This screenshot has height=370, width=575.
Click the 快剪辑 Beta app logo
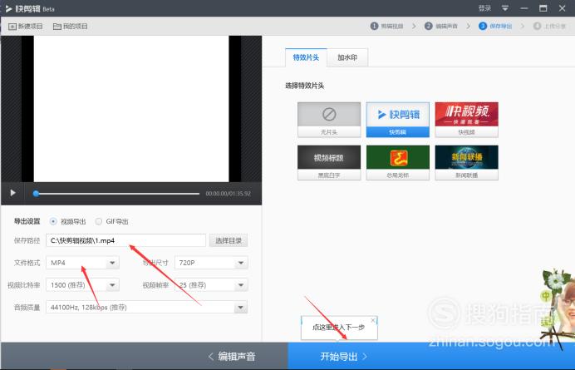point(30,8)
